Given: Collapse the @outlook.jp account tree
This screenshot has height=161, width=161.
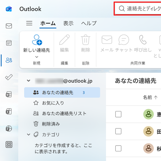Looking at the screenshot, I should tap(29, 80).
